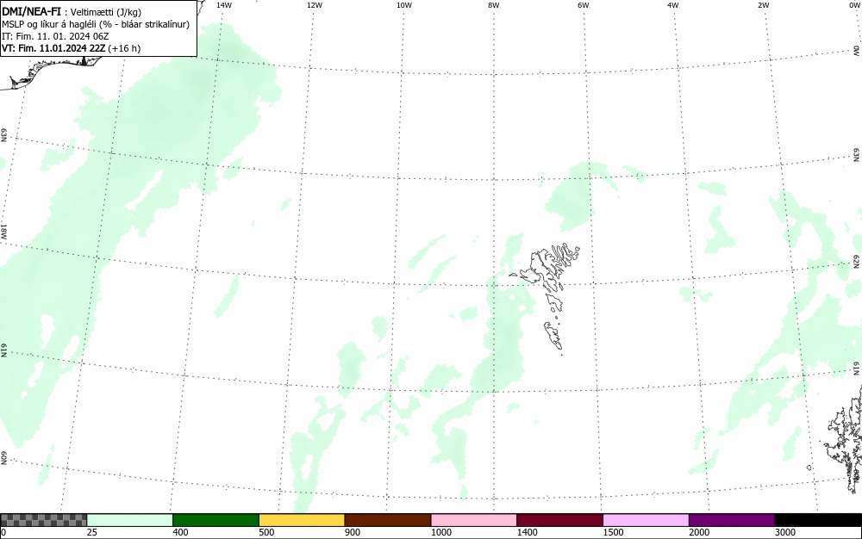Viewport: 862px width, 539px height.
Task: Click the legend value "25"
Action: click(92, 532)
